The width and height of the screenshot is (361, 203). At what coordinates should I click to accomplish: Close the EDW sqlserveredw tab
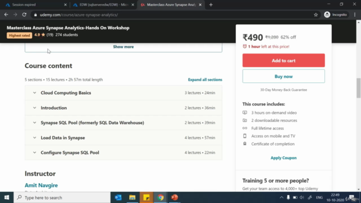coord(133,5)
